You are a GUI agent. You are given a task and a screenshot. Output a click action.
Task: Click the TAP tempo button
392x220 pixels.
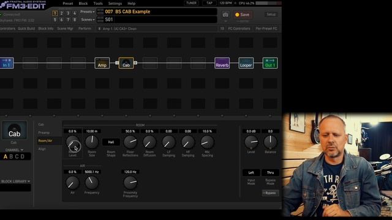[209, 3]
